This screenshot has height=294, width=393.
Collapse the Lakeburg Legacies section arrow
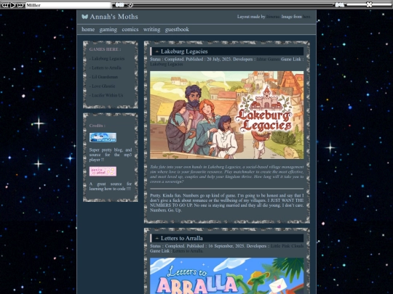tap(157, 52)
